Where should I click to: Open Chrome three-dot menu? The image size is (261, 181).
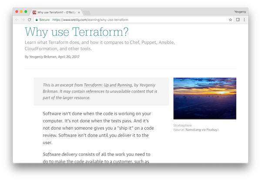pyautogui.click(x=244, y=20)
